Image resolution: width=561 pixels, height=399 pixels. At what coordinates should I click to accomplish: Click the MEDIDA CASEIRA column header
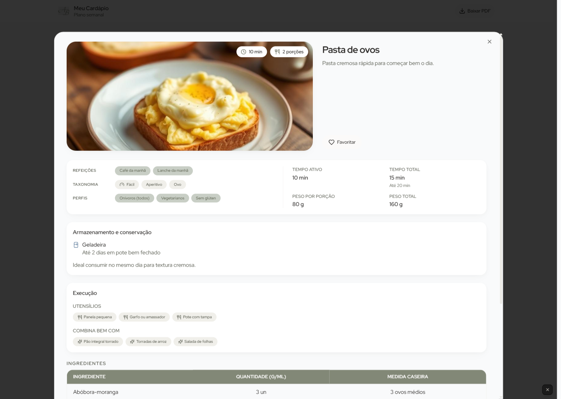[408, 377]
